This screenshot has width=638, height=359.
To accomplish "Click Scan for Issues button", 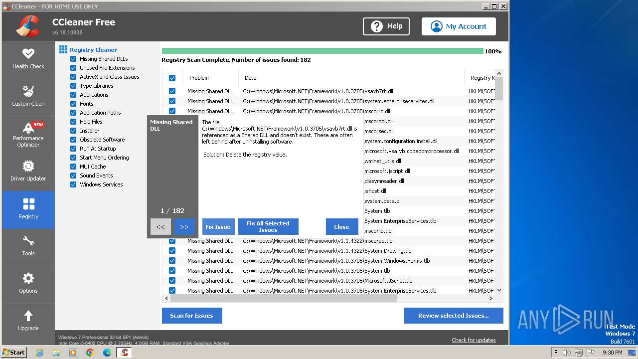I will point(192,316).
